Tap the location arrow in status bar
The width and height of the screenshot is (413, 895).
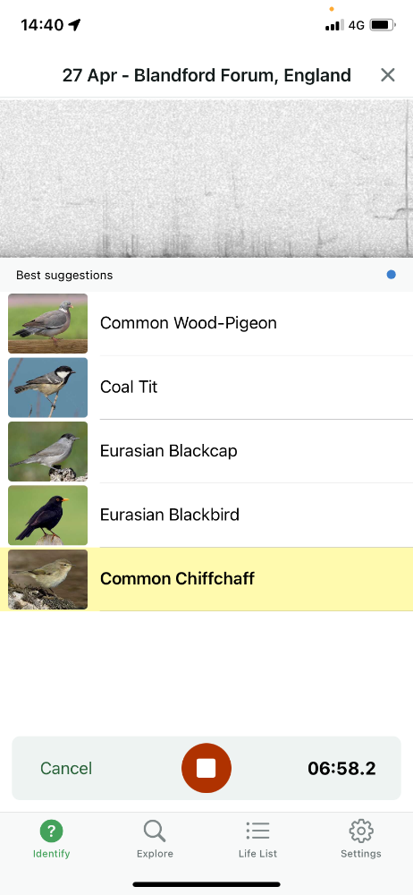[74, 24]
